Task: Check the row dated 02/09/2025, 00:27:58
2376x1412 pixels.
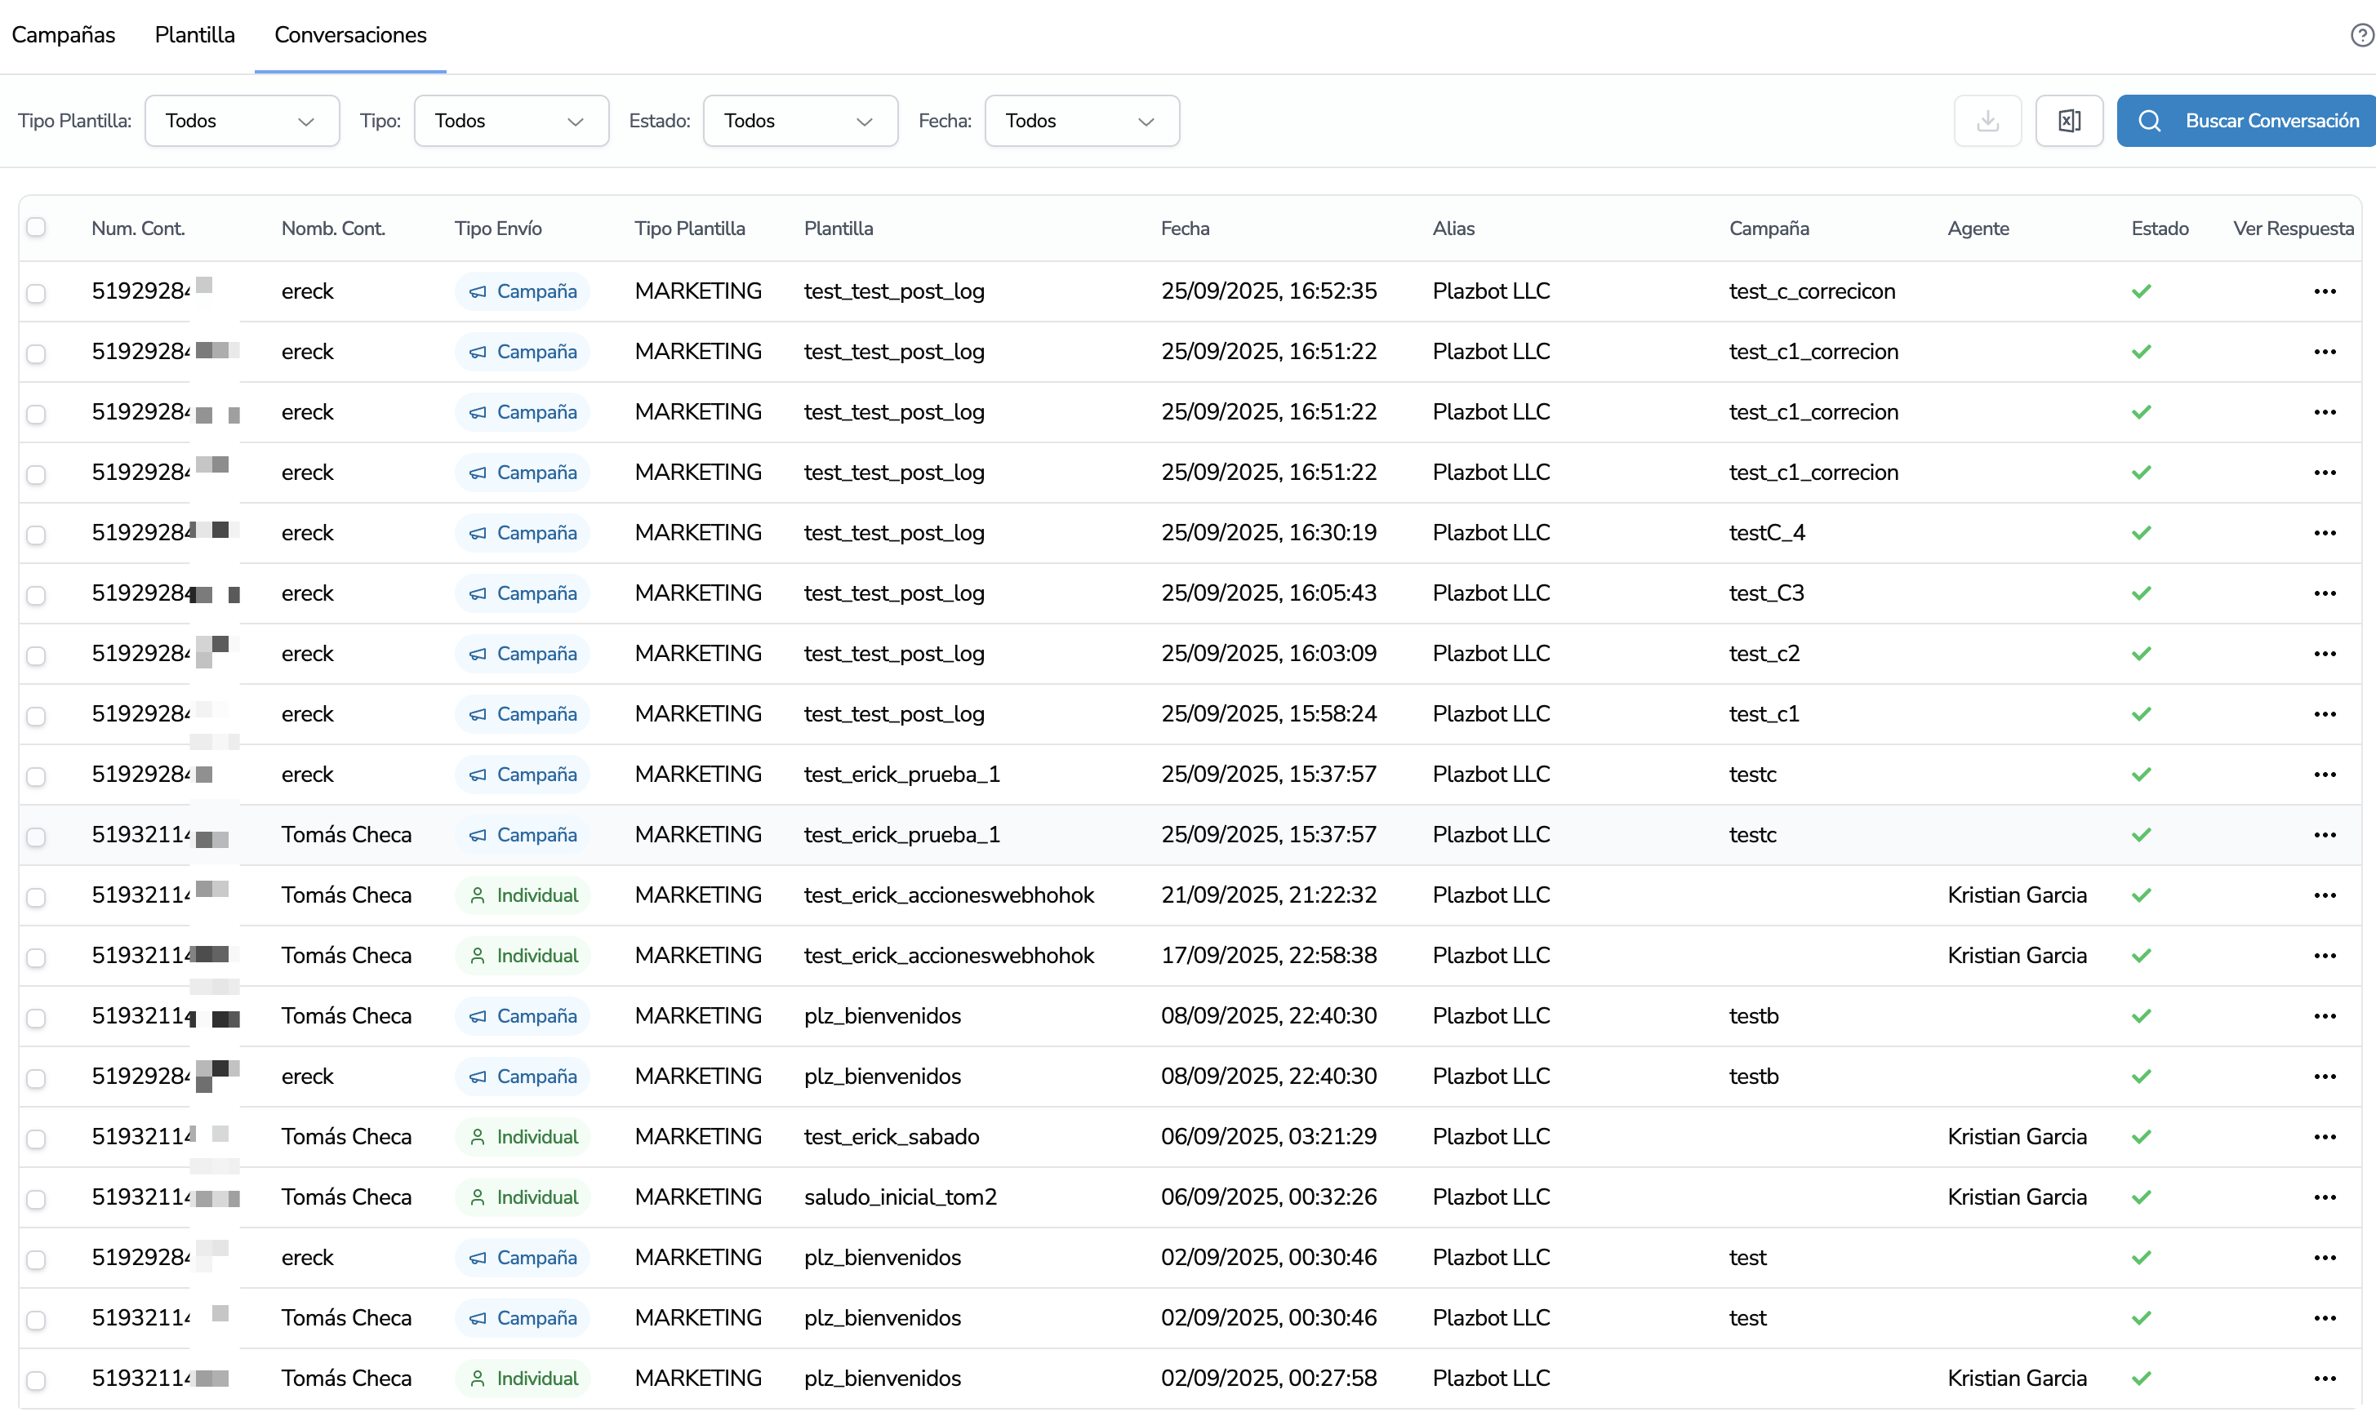Action: point(36,1381)
